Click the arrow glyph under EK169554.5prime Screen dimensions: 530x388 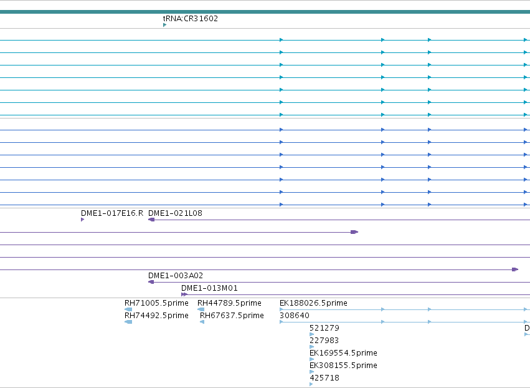[311, 359]
